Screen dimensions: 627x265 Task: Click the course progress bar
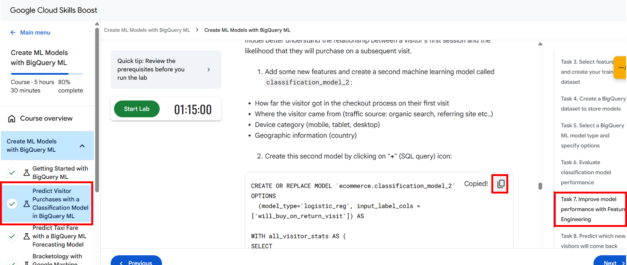click(x=47, y=74)
